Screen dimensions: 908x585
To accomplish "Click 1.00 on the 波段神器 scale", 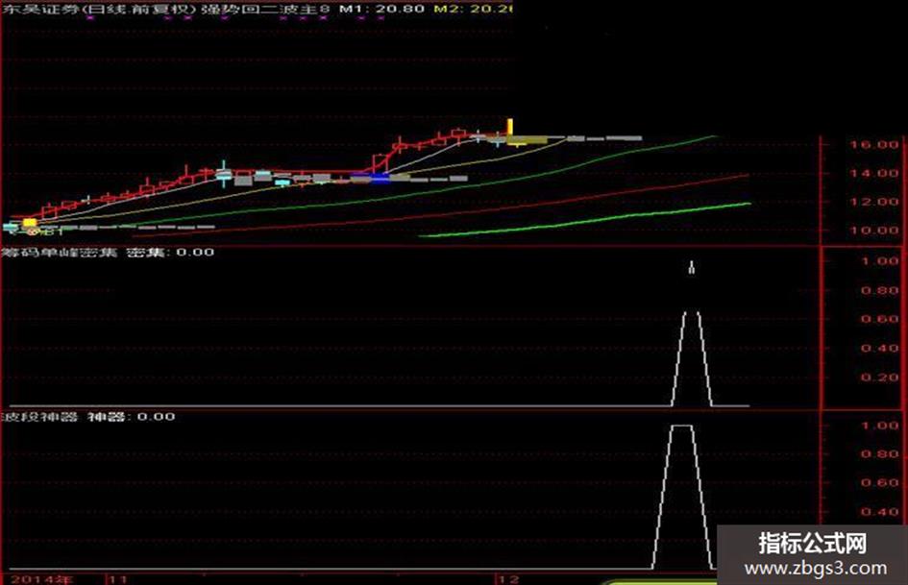I will click(879, 426).
